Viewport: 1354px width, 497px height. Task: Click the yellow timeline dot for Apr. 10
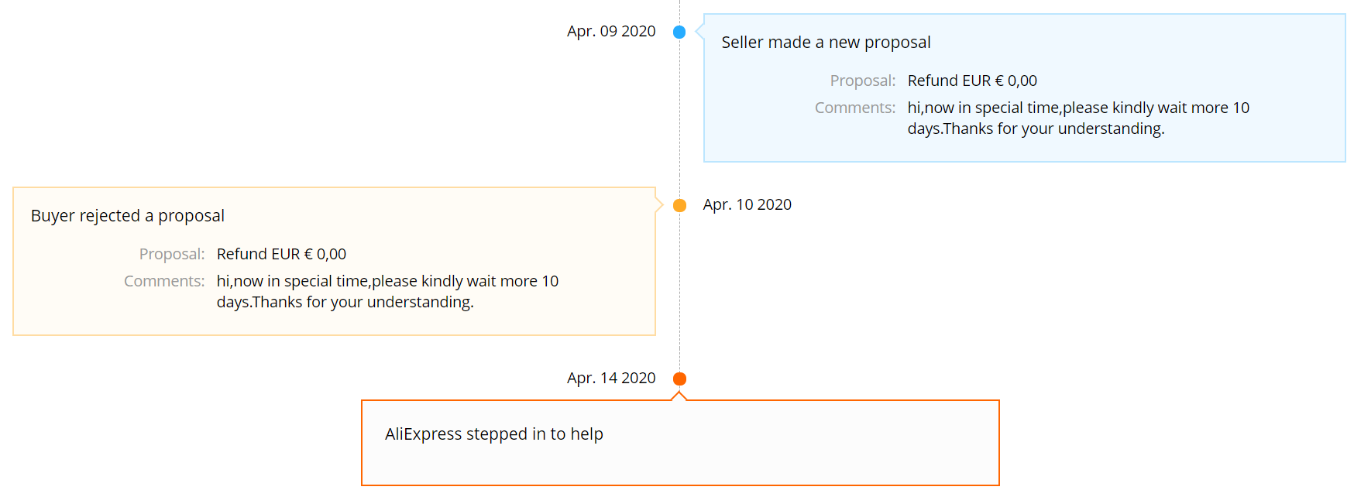pos(679,205)
